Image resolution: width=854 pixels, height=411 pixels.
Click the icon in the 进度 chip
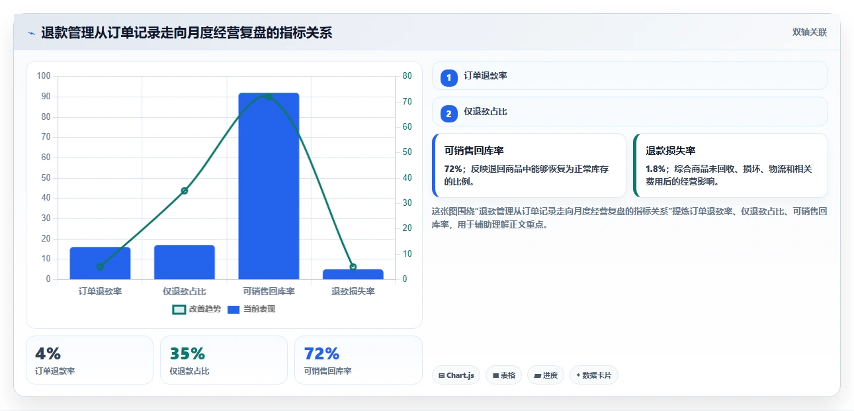537,375
